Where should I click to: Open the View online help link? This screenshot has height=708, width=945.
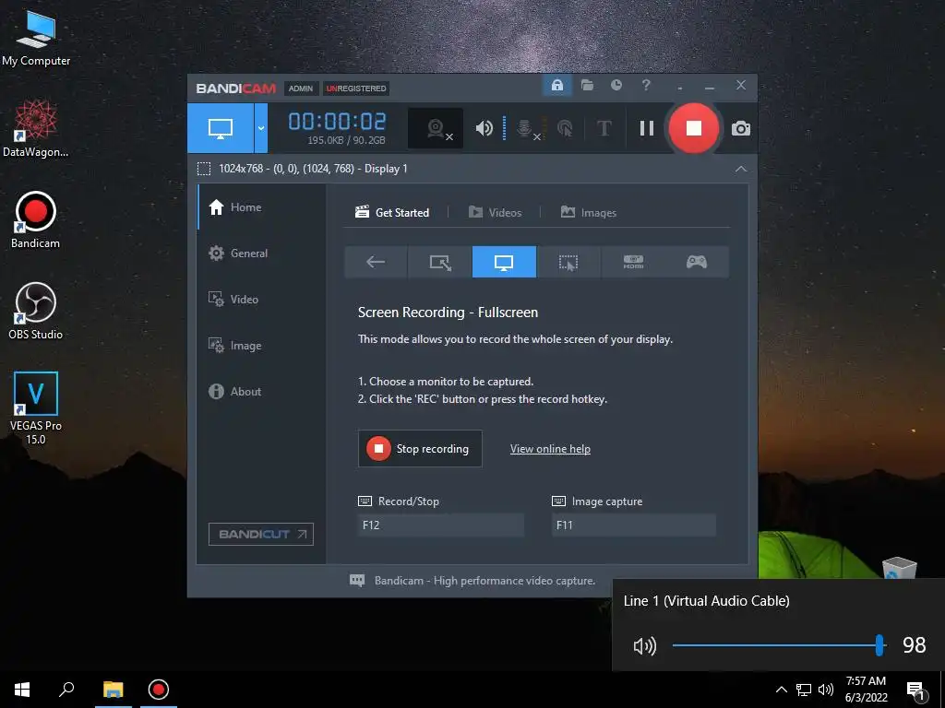pyautogui.click(x=550, y=449)
